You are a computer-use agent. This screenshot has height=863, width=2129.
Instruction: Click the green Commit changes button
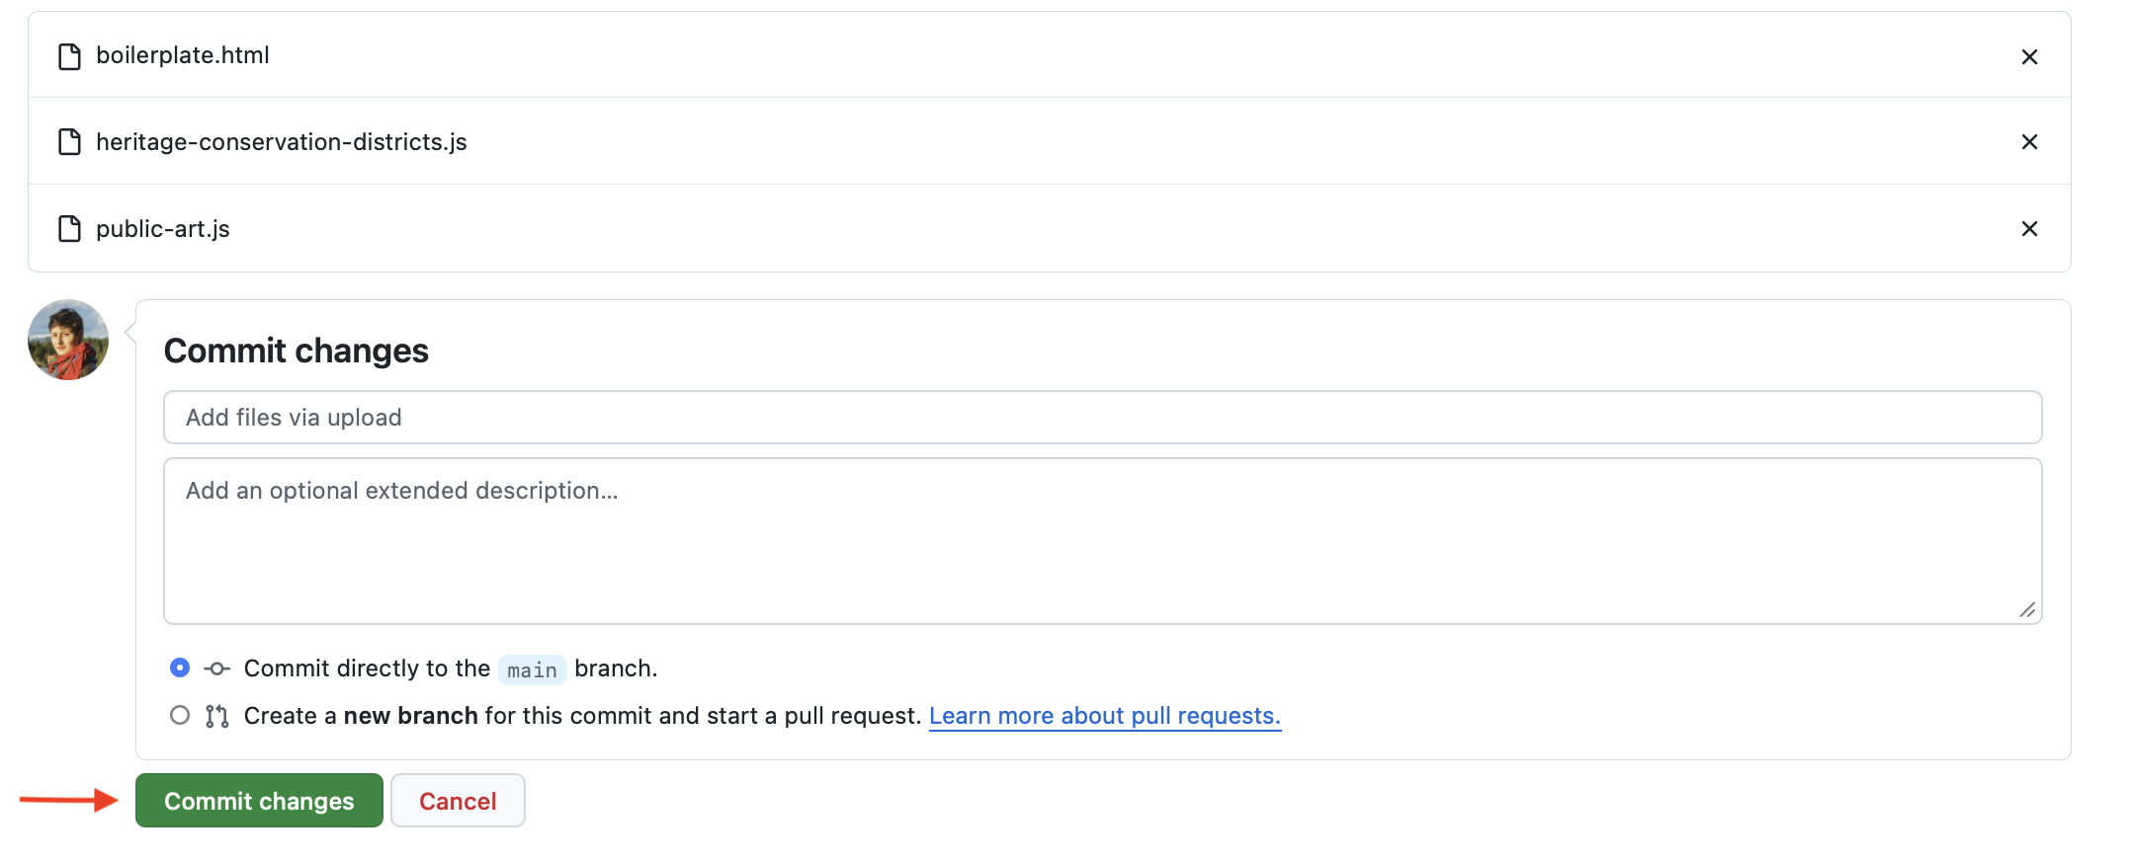(x=259, y=801)
